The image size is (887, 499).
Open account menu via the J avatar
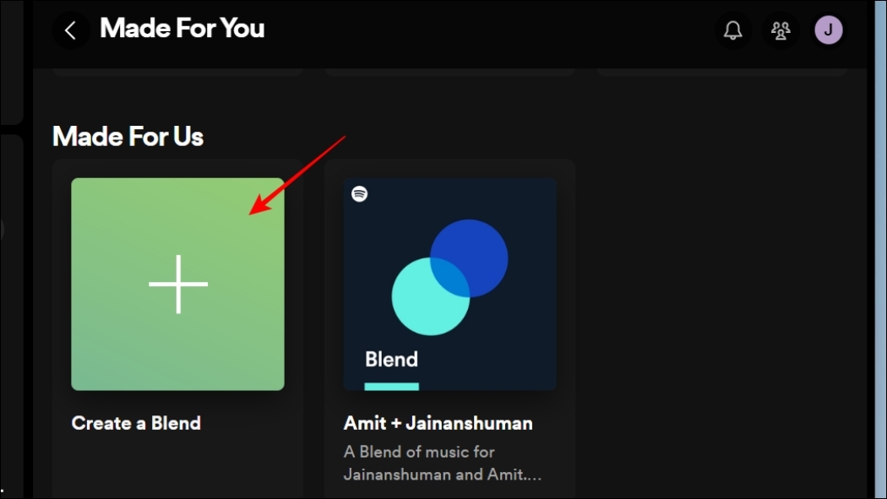[x=829, y=30]
